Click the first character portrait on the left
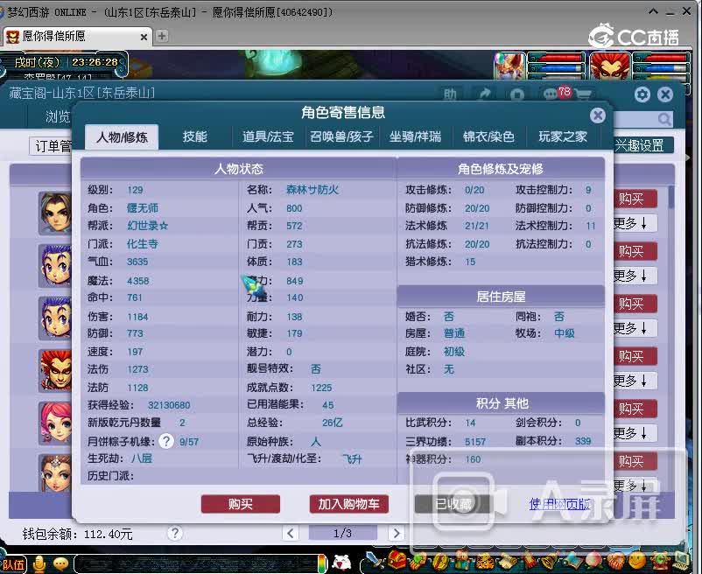 53,213
